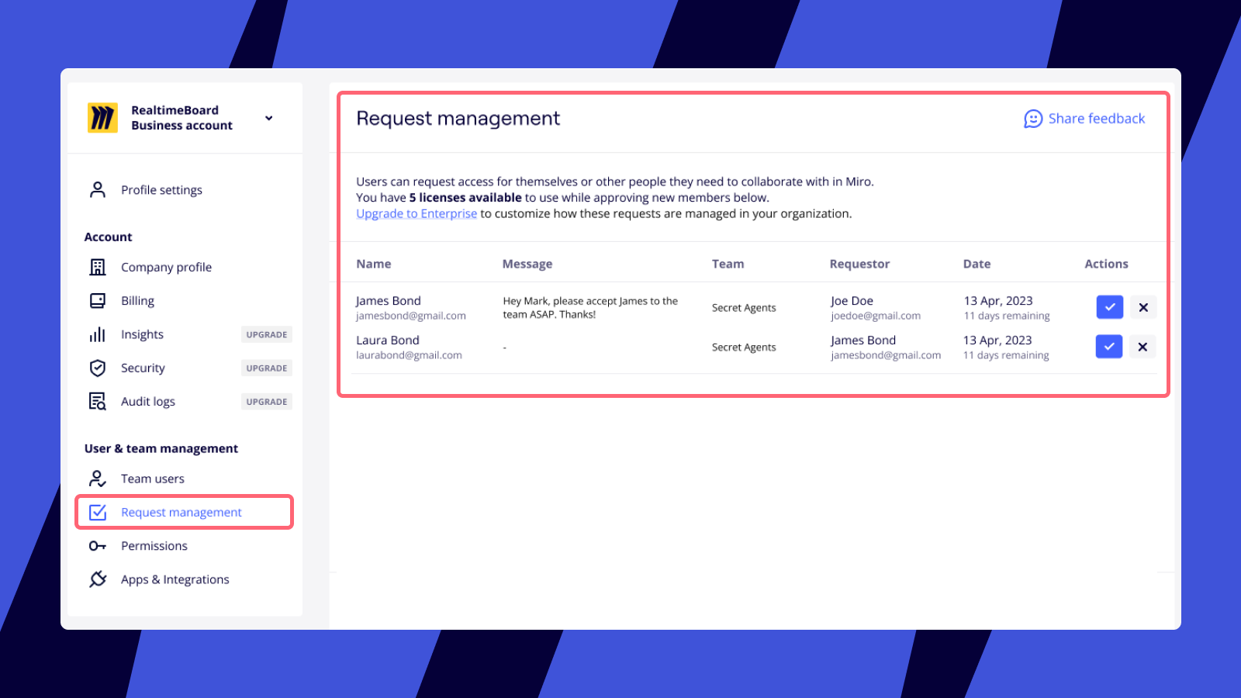Open the Team users menu item

click(153, 479)
